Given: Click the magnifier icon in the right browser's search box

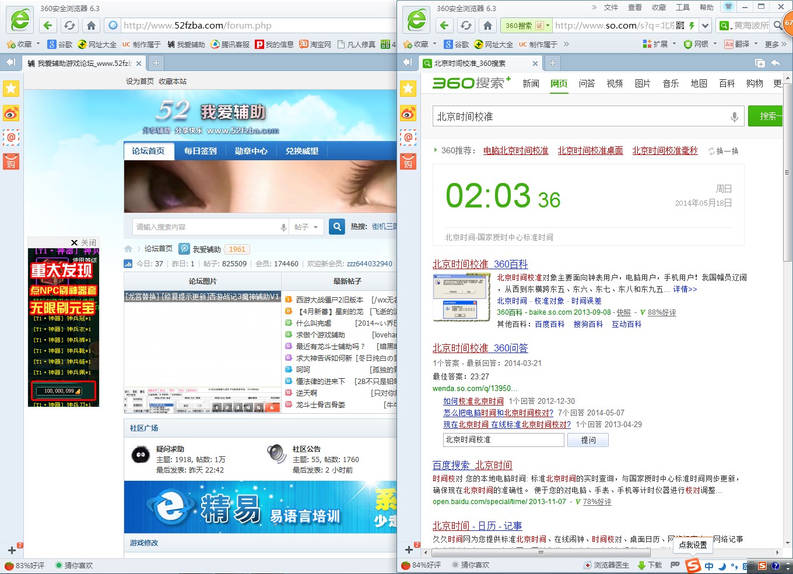Looking at the screenshot, I should [x=777, y=26].
